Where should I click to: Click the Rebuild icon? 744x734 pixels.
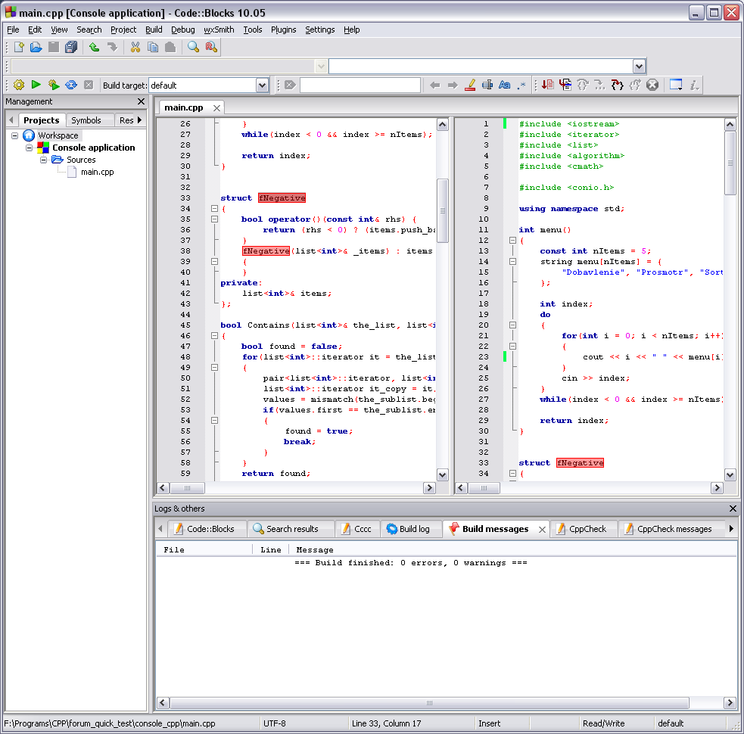point(70,86)
